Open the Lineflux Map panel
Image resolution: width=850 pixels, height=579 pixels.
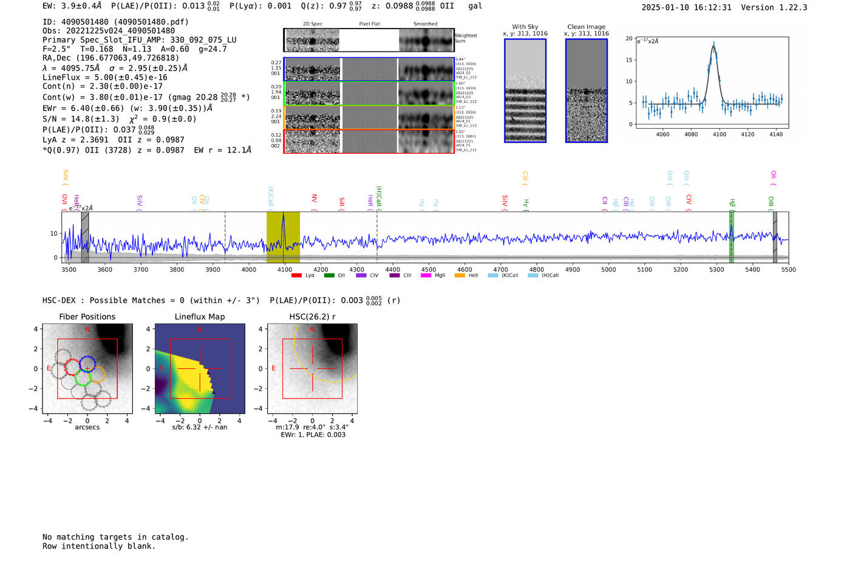pyautogui.click(x=200, y=369)
